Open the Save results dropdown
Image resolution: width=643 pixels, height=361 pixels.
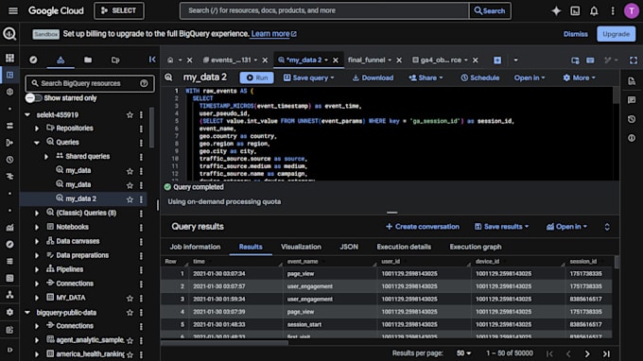click(501, 227)
